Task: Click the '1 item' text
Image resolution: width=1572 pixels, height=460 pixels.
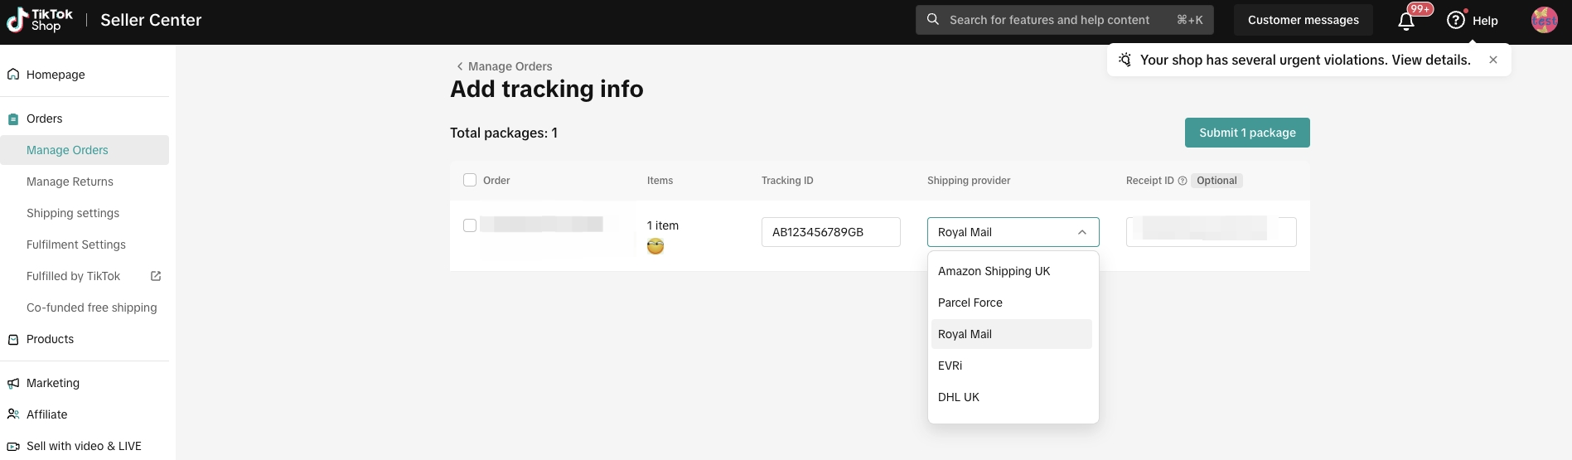Action: (x=663, y=225)
